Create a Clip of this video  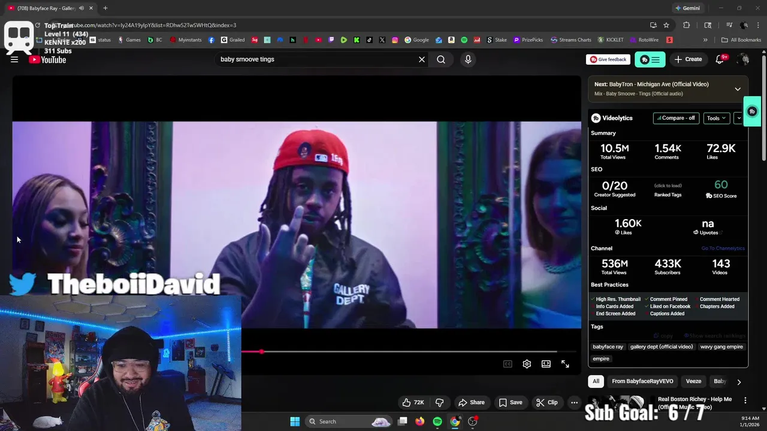(x=546, y=402)
